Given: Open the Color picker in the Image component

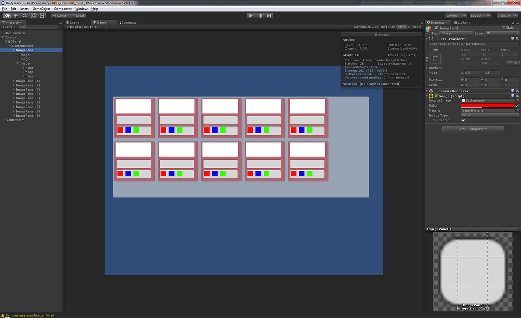Looking at the screenshot, I should point(488,105).
